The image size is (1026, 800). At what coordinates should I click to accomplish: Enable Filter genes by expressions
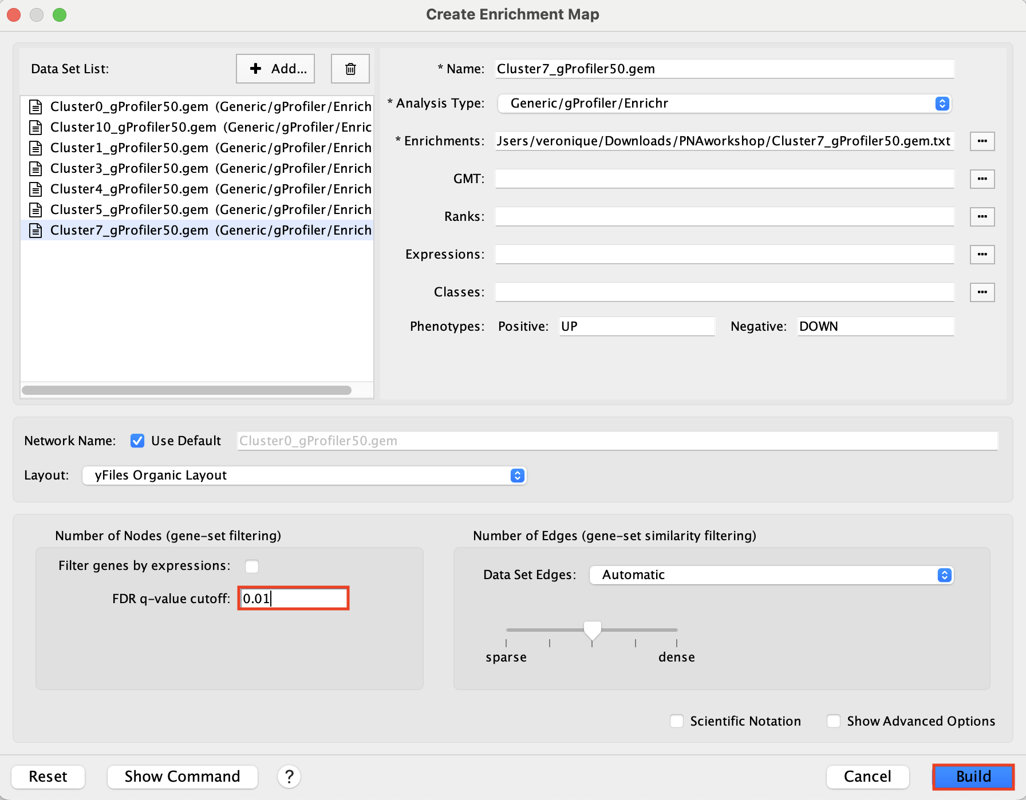point(252,566)
